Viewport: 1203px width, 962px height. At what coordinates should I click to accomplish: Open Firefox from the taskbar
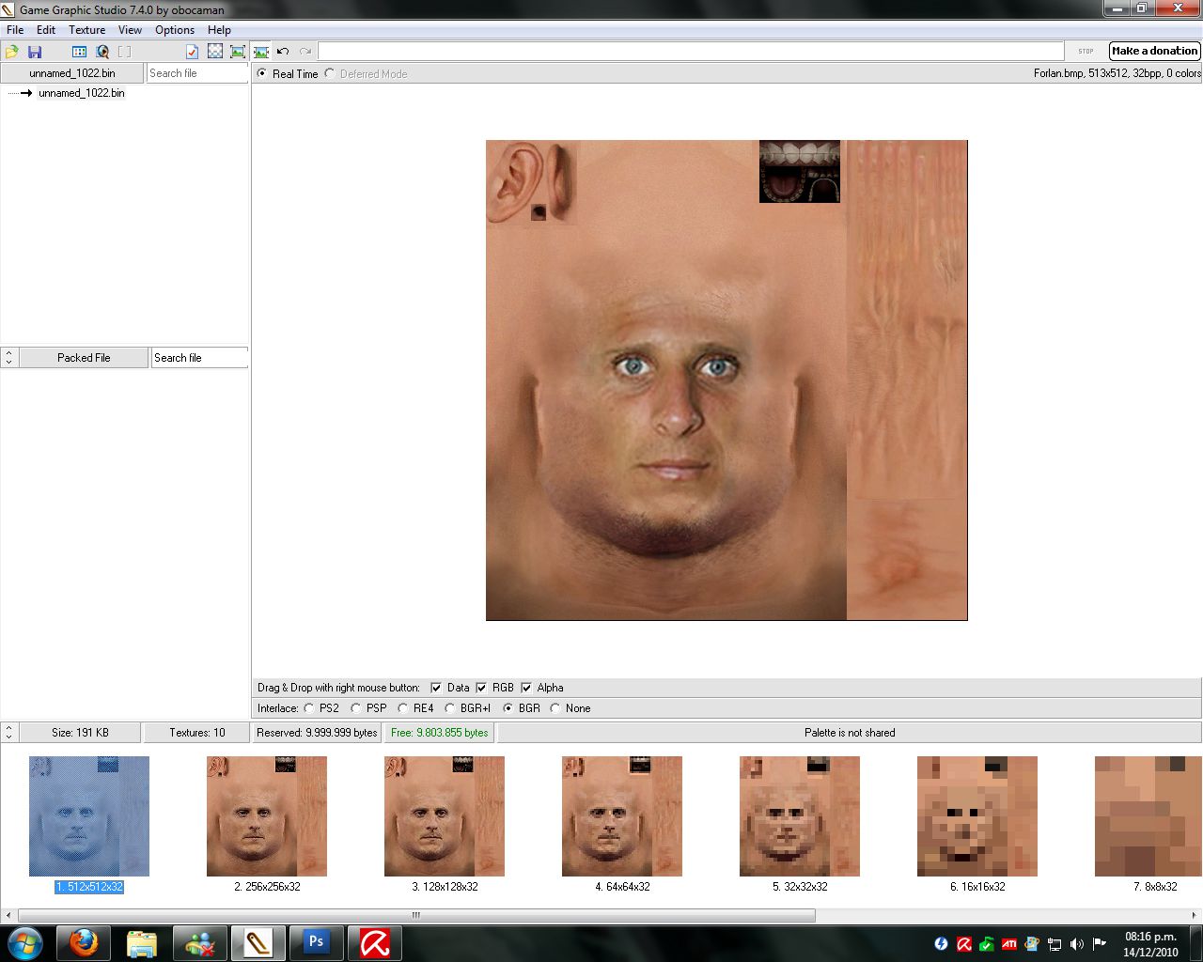[84, 943]
